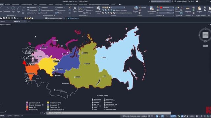Activate the Group (Группа) tool

tap(177, 10)
